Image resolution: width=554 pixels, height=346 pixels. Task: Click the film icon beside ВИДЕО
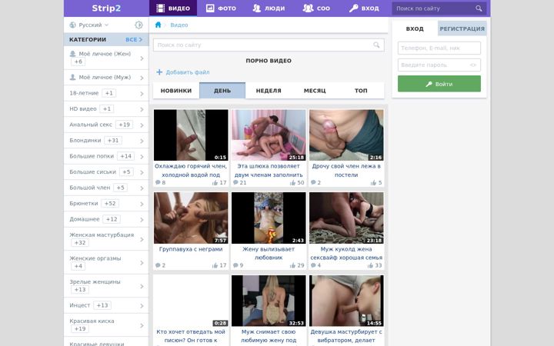pyautogui.click(x=160, y=8)
